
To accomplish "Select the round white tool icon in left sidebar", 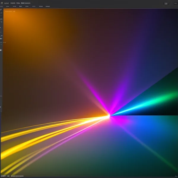I will [1, 50].
